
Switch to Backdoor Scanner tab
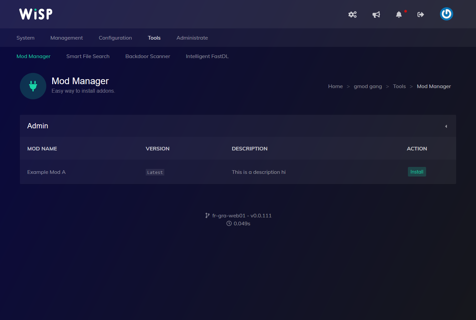pyautogui.click(x=148, y=56)
